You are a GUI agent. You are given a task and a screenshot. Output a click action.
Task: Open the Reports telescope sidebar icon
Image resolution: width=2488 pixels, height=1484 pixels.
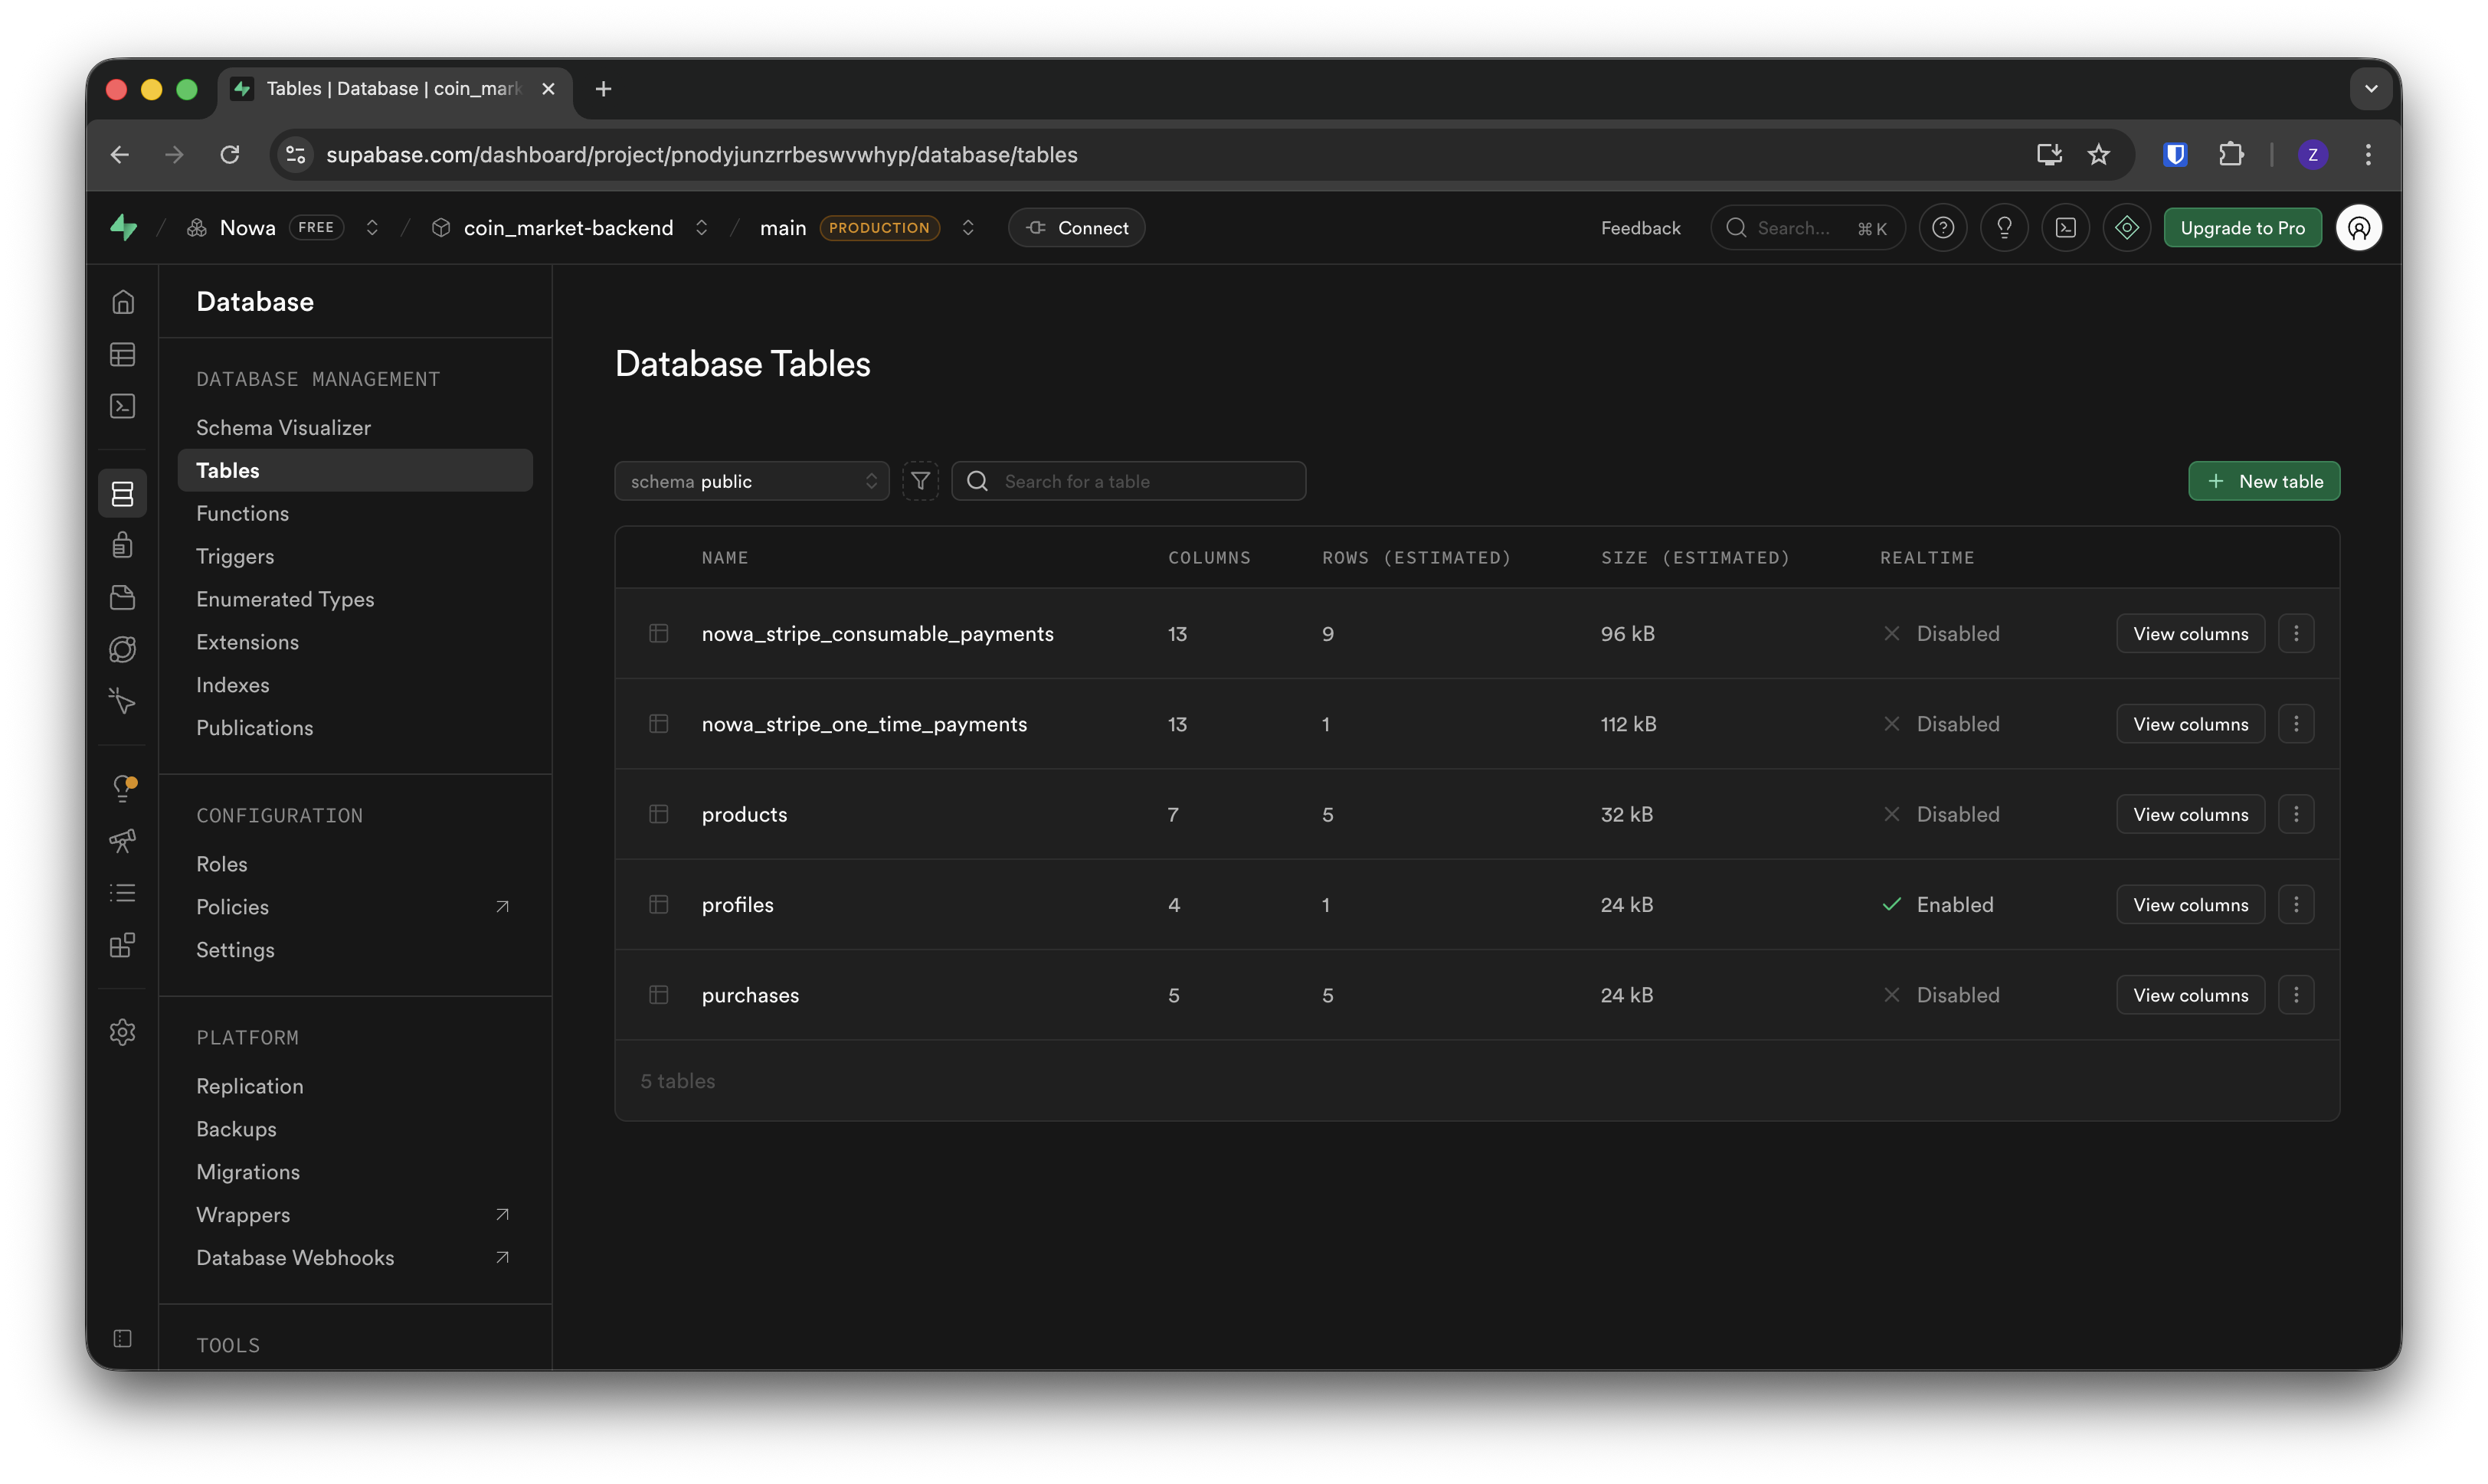122,840
